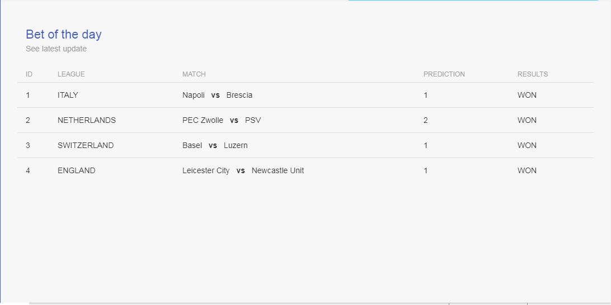Screen dimensions: 611x305
Task: Select the LEAGUE column header
Action: (71, 74)
